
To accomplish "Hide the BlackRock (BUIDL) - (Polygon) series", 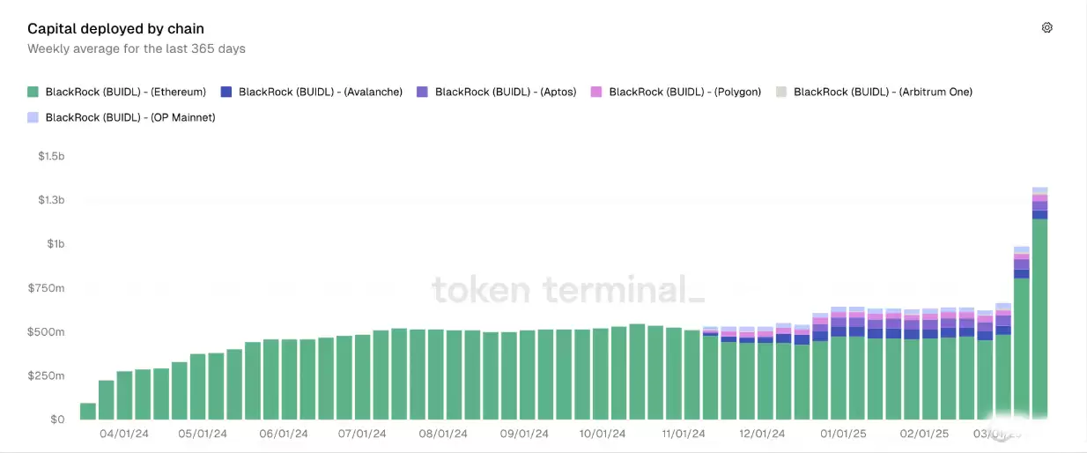I will [x=684, y=92].
